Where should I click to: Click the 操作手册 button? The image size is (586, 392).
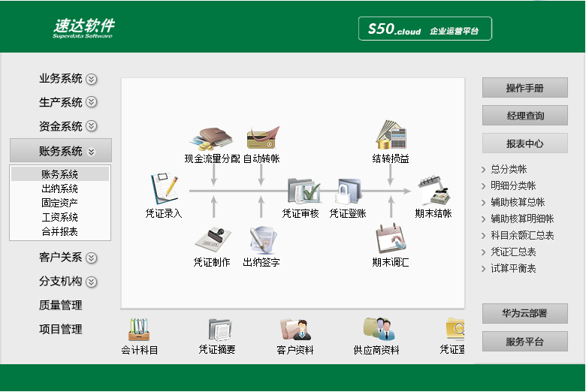pos(524,88)
